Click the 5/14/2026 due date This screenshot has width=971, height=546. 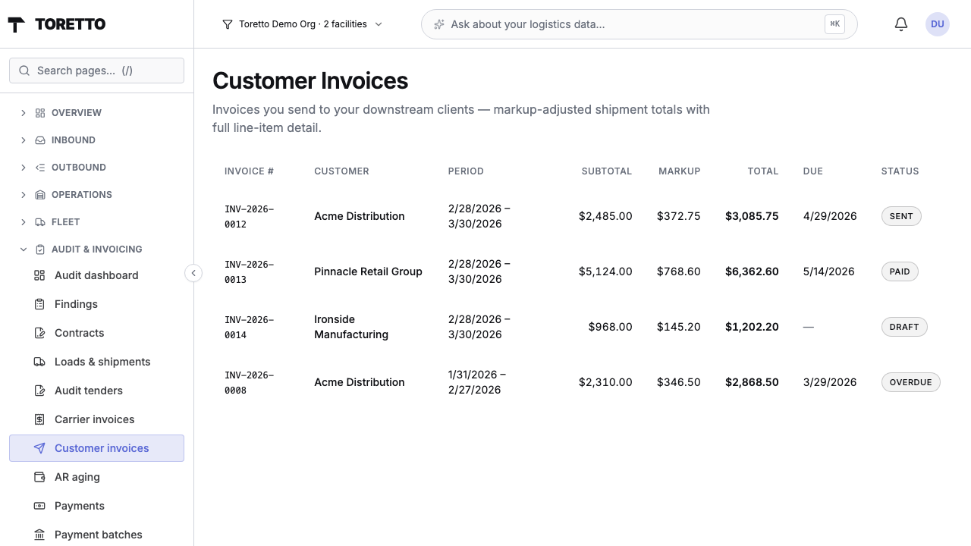pos(828,271)
